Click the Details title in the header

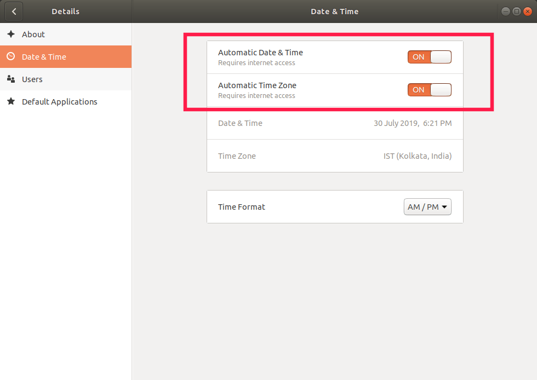pyautogui.click(x=65, y=11)
